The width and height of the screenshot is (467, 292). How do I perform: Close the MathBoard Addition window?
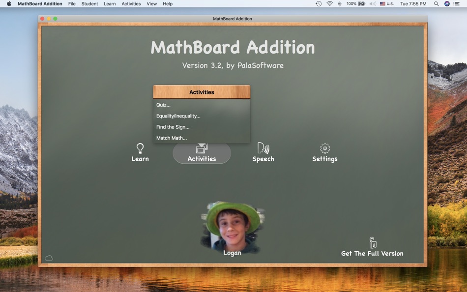[x=43, y=19]
